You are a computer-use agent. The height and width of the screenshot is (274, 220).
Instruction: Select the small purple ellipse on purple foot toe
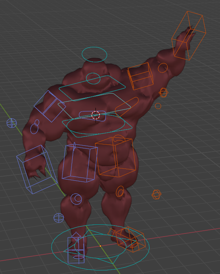point(79,257)
